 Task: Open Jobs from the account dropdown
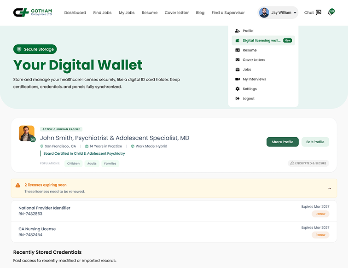pos(263,70)
